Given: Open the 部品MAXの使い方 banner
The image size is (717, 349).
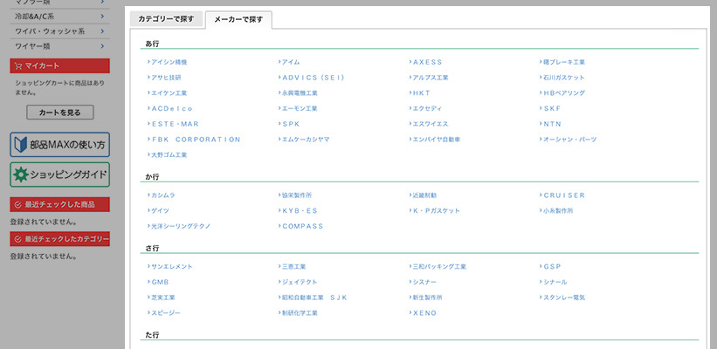Looking at the screenshot, I should [60, 145].
